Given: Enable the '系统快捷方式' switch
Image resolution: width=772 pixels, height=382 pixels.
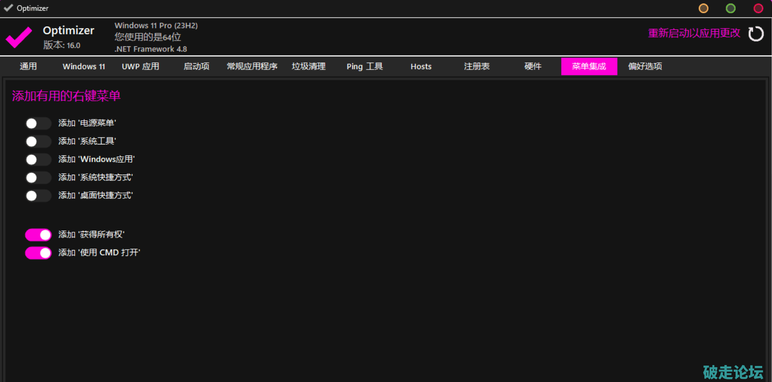Looking at the screenshot, I should [38, 178].
